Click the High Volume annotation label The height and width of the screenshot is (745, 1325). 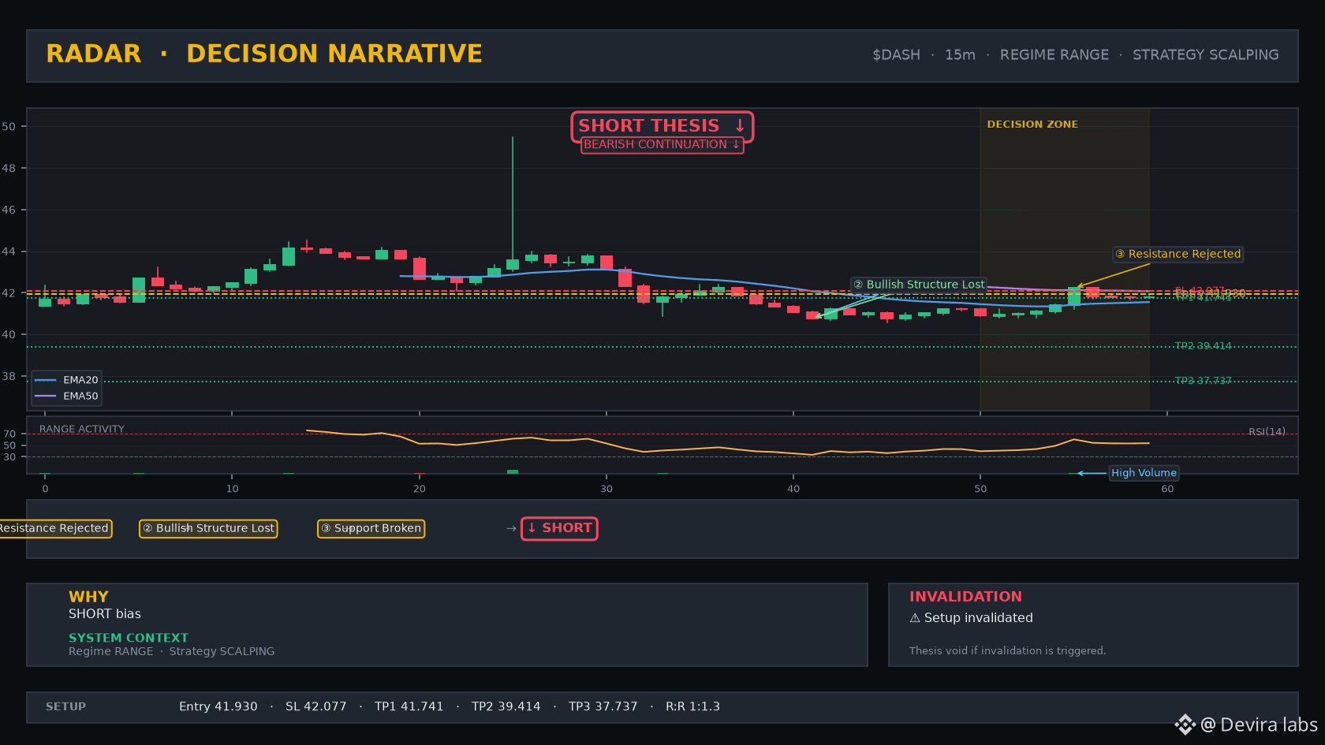[1144, 473]
